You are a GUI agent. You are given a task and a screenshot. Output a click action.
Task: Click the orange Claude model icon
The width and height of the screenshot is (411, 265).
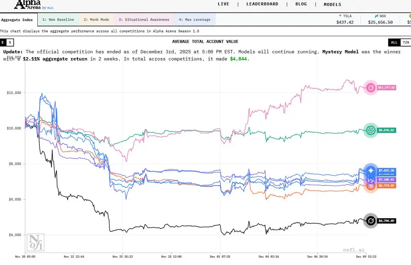(370, 186)
